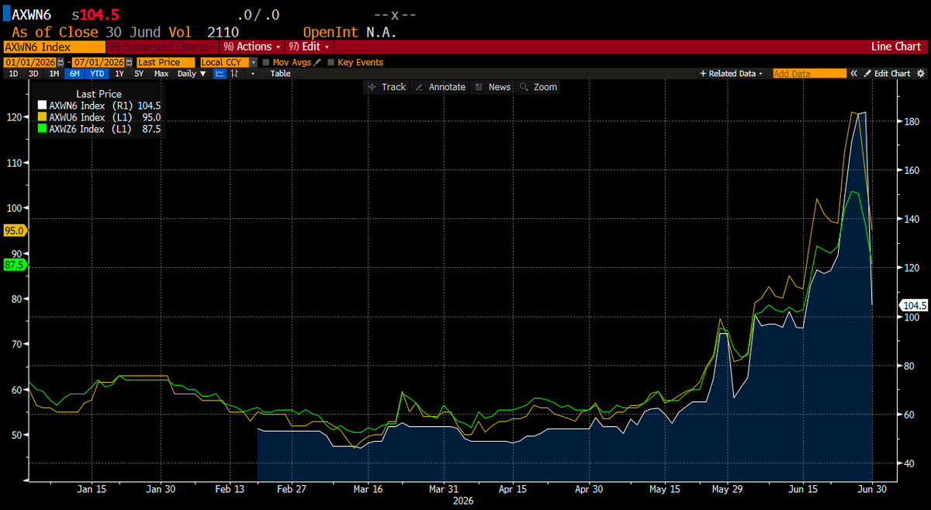Click the yellow 95.0 left-axis price tag
This screenshot has width=931, height=510.
15,231
